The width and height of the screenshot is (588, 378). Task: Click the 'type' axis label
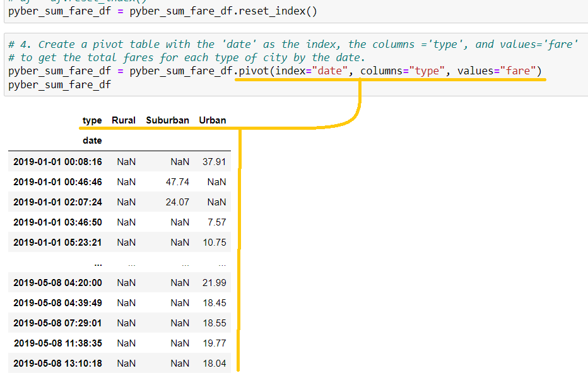(x=92, y=120)
